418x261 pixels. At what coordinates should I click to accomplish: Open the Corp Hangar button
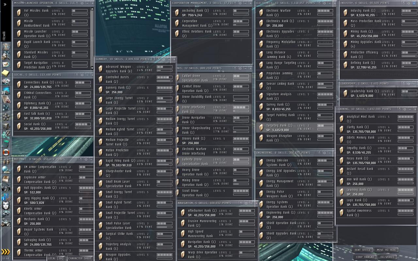(x=365, y=257)
